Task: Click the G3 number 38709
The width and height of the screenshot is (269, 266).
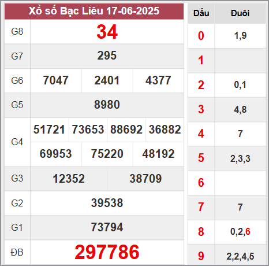Action: (145, 179)
